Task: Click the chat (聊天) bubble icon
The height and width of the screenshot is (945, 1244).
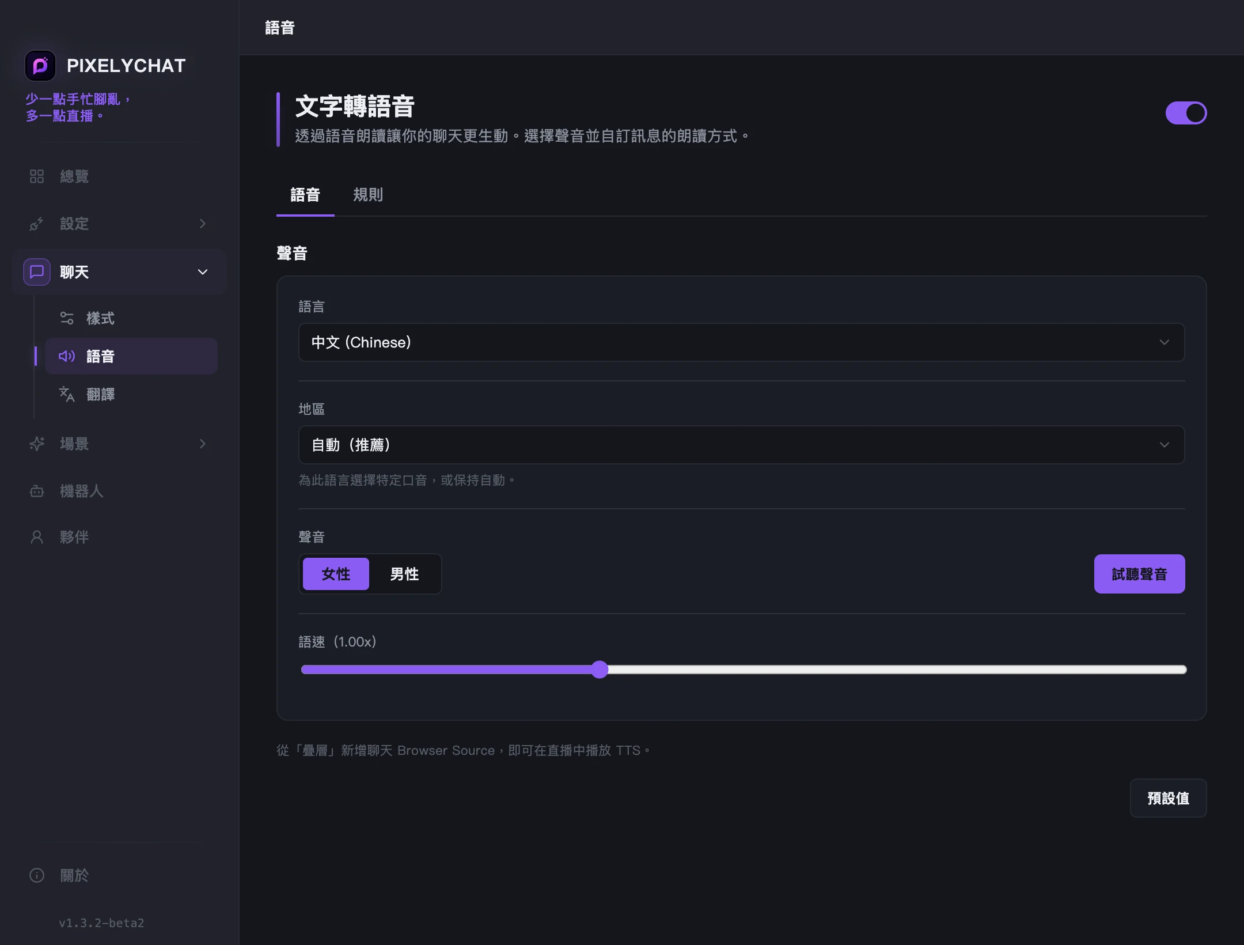Action: tap(37, 272)
